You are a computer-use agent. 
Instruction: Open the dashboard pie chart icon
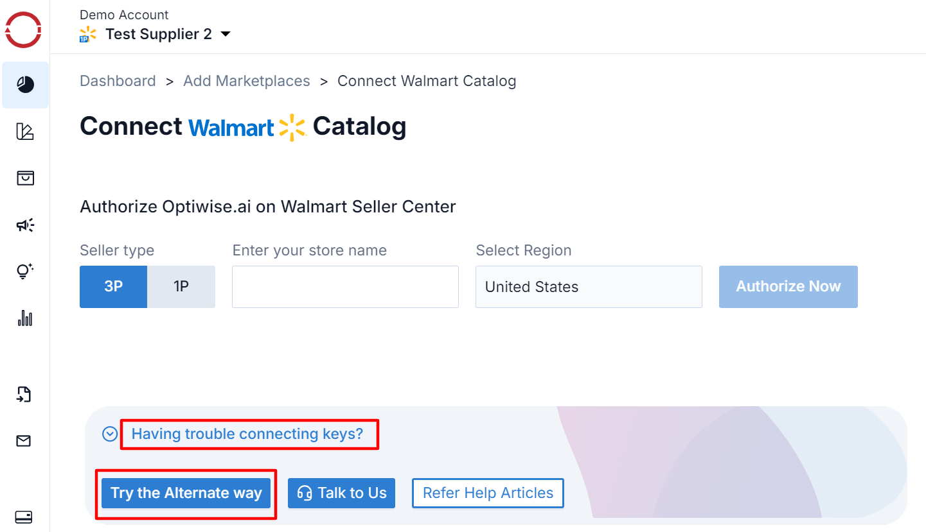click(25, 85)
